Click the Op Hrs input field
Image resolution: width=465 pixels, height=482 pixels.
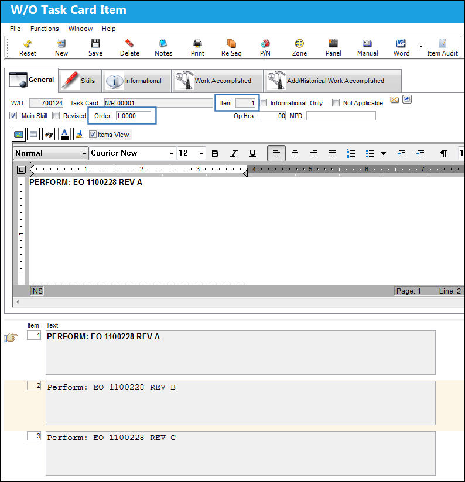[x=272, y=116]
